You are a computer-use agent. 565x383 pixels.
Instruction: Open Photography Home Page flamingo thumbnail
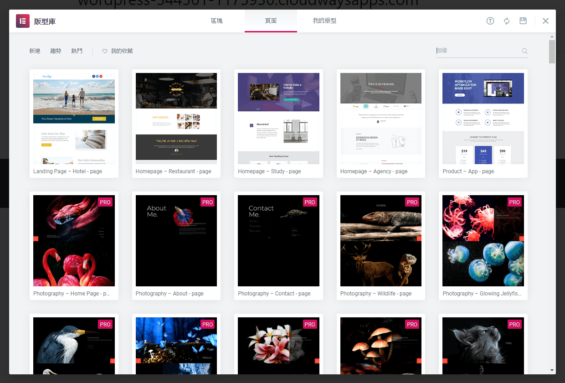74,241
